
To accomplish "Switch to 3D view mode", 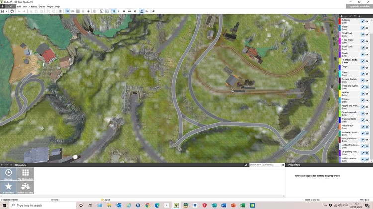I will [67, 11].
